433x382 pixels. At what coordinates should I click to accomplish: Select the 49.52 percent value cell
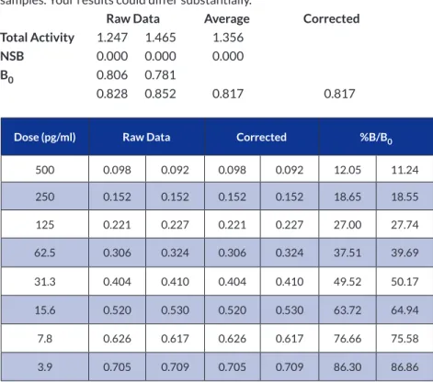click(x=348, y=281)
